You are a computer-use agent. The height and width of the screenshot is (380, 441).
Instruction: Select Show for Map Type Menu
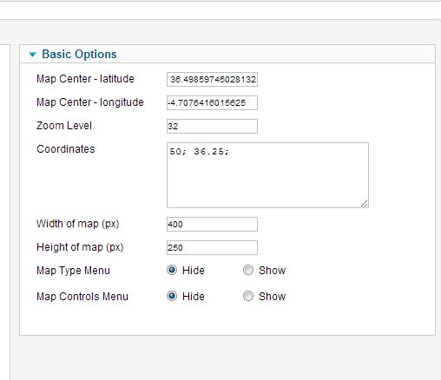248,270
